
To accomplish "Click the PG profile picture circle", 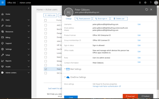I will tap(69, 12).
